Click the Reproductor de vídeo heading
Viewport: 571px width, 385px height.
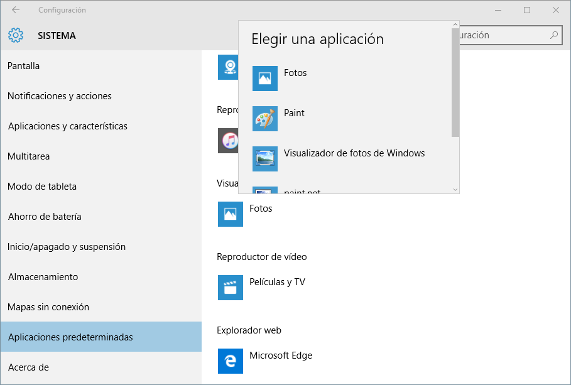262,257
